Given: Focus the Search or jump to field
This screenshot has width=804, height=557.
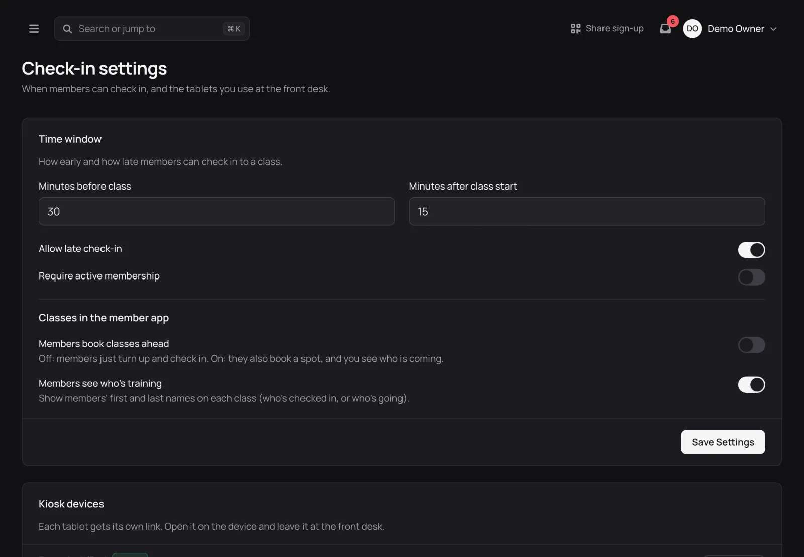Looking at the screenshot, I should tap(152, 29).
